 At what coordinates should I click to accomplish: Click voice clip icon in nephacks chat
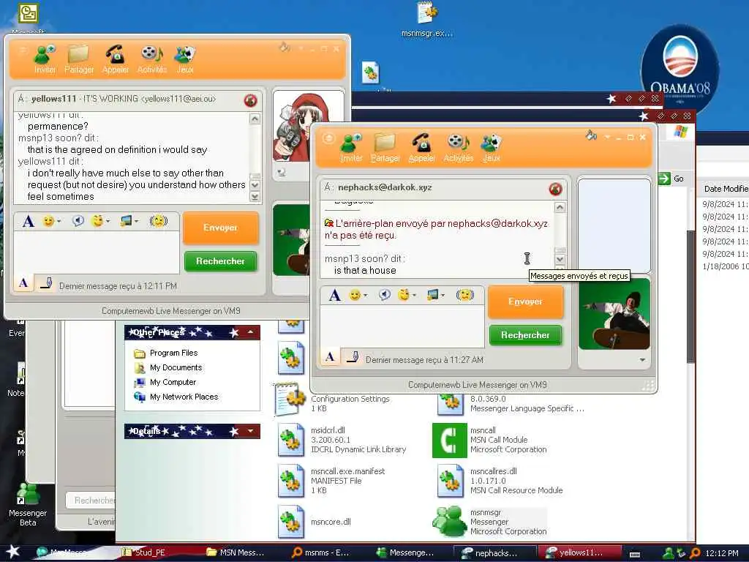point(385,295)
